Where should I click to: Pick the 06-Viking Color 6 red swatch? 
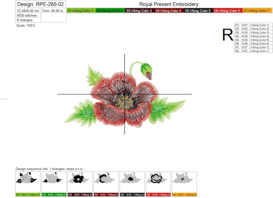click(228, 11)
